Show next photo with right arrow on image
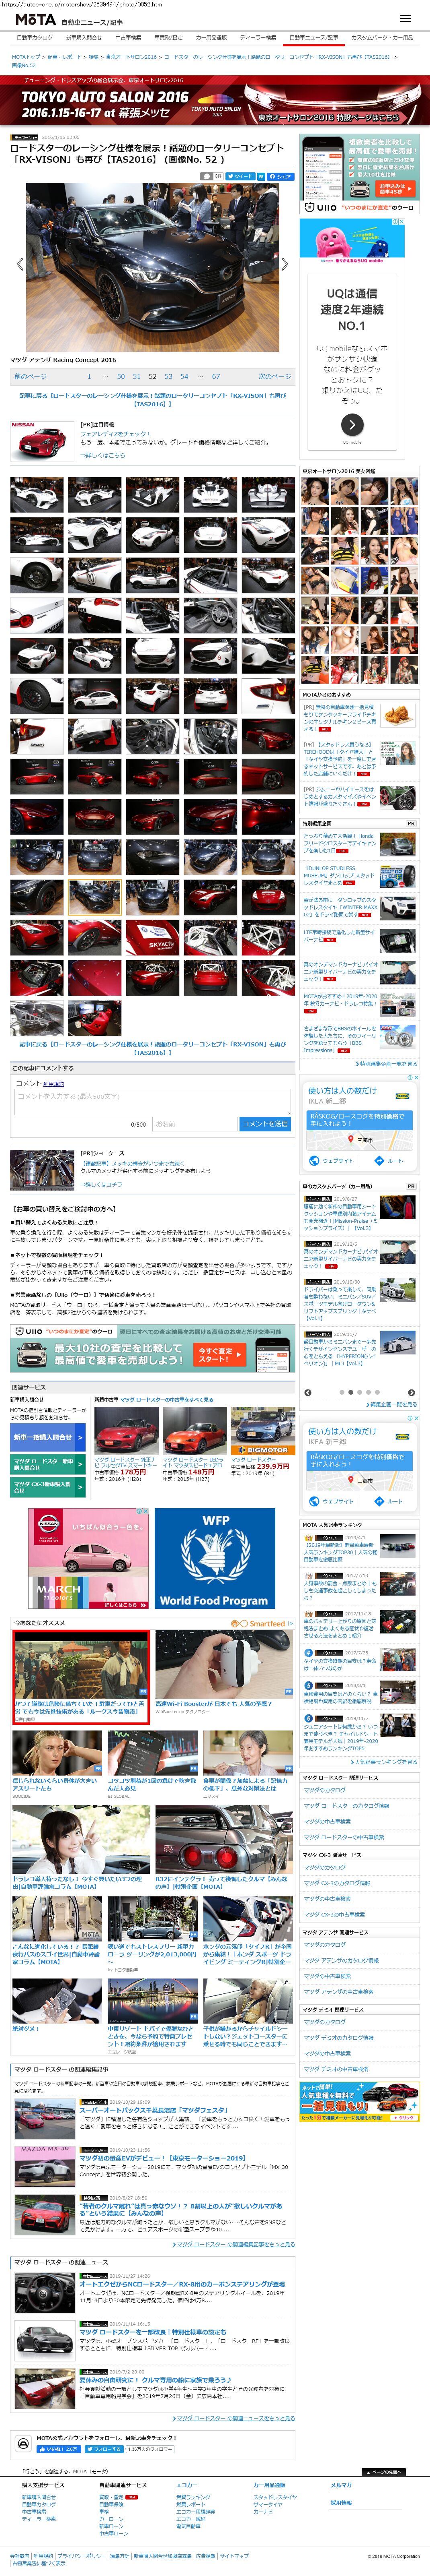430x2576 pixels. (x=285, y=264)
